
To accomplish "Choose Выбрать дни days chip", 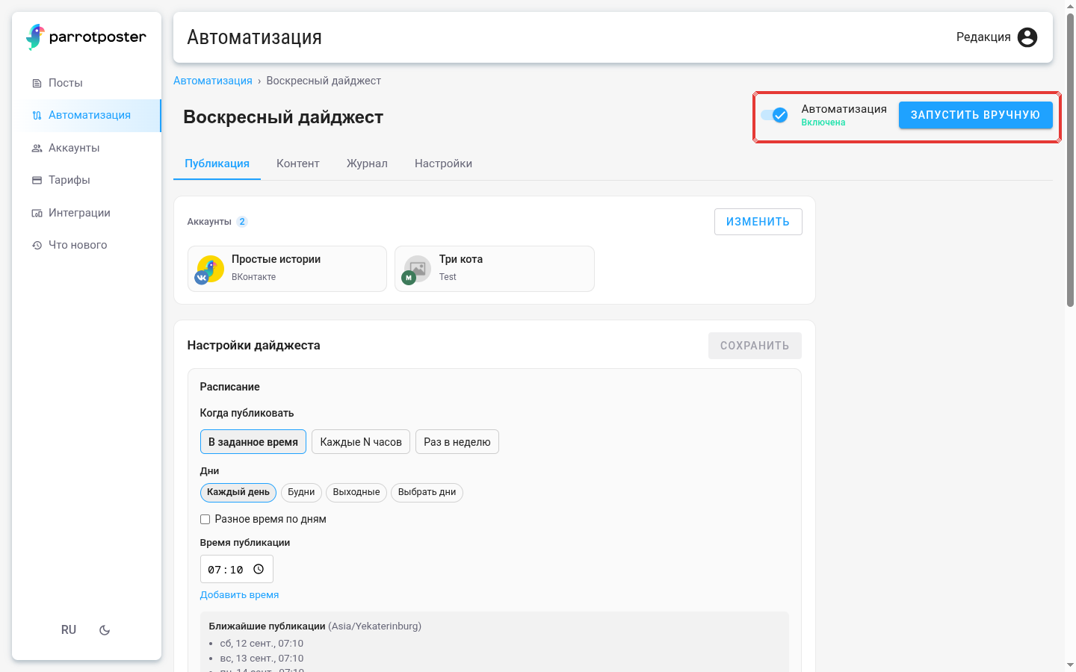I will (x=427, y=493).
